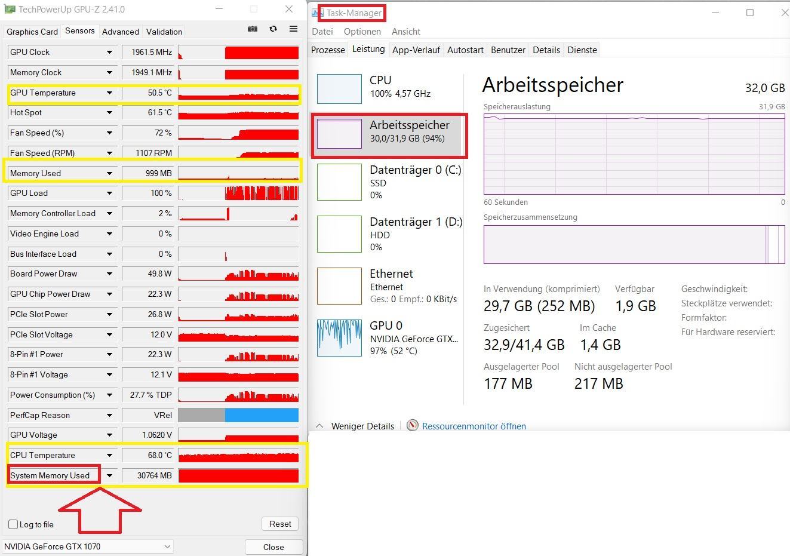Enable the Log to file checkbox

pos(13,524)
